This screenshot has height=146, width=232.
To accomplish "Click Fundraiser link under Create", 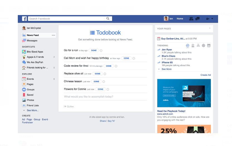I will (27, 122).
